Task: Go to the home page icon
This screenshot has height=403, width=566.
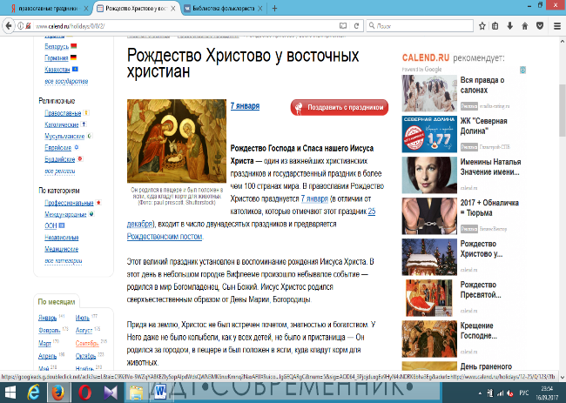Action: (525, 25)
